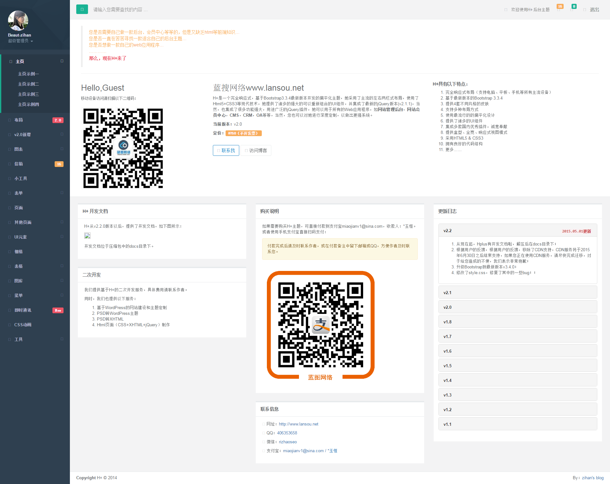This screenshot has height=484, width=610.
Task: Click the icon before QQ in 联系信息
Action: [264, 433]
